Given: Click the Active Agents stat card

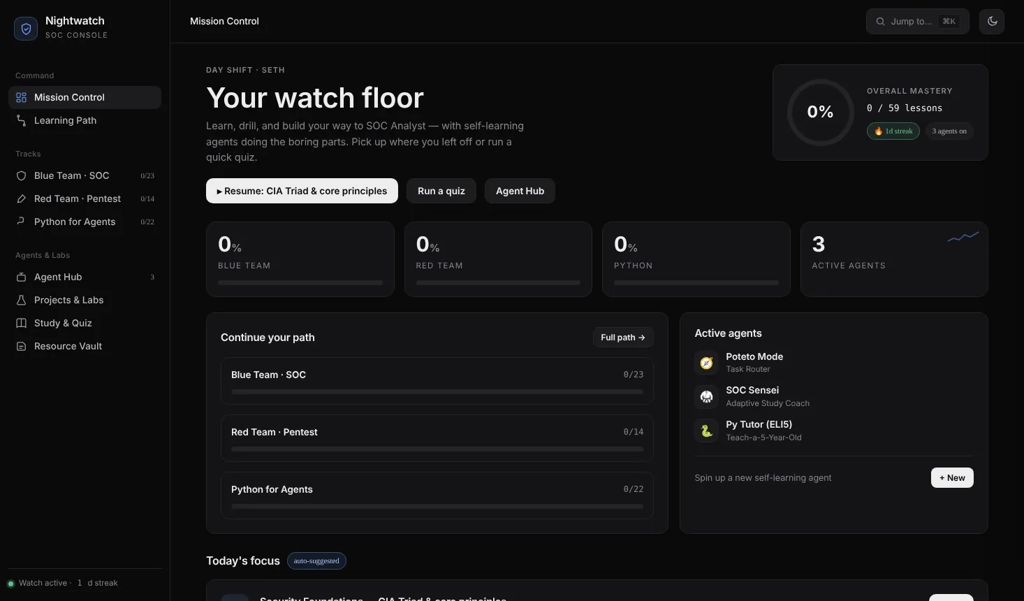Looking at the screenshot, I should [894, 259].
